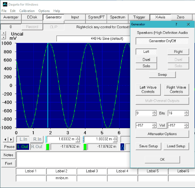
Task: Click the solid cursor green indicator
Action: [x=48, y=147]
